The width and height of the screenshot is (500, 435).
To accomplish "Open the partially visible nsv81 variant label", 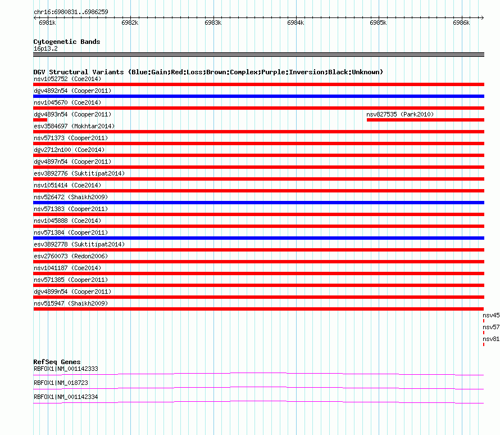I will pos(491,339).
